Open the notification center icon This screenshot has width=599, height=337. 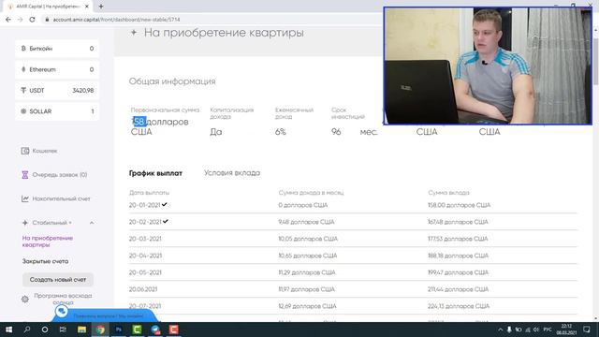[x=587, y=330]
